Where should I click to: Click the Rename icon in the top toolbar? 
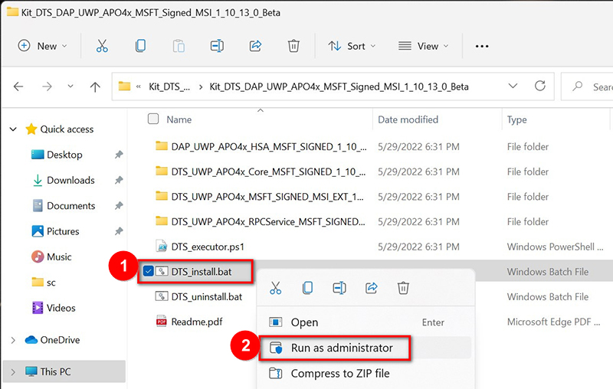(x=217, y=46)
